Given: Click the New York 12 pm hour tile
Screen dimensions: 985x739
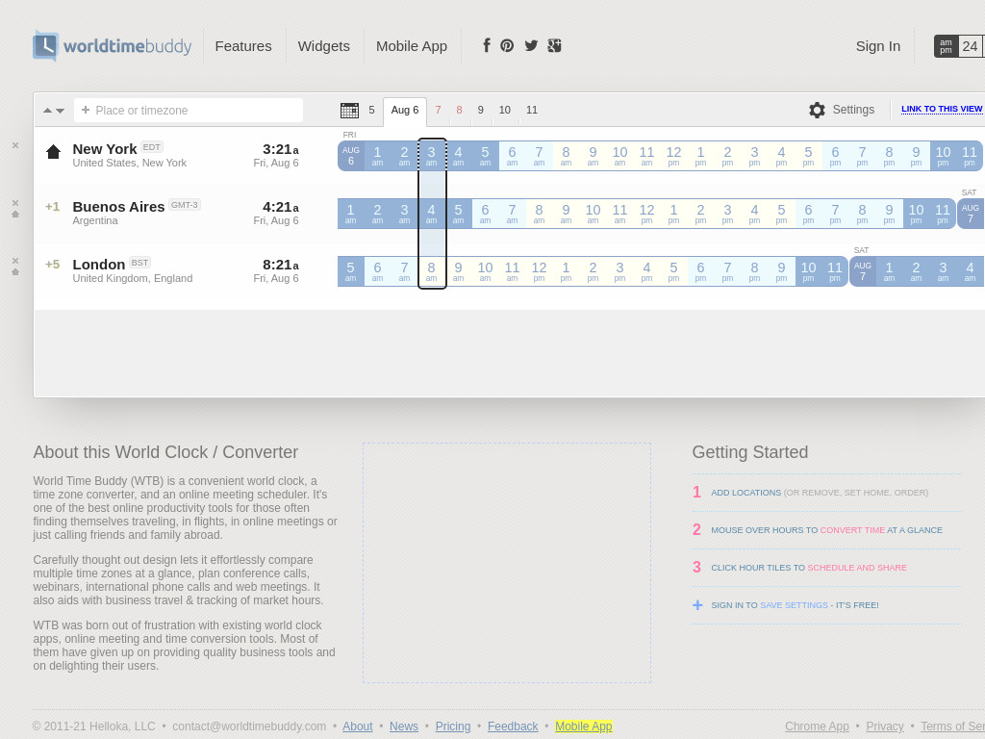Looking at the screenshot, I should pyautogui.click(x=673, y=156).
